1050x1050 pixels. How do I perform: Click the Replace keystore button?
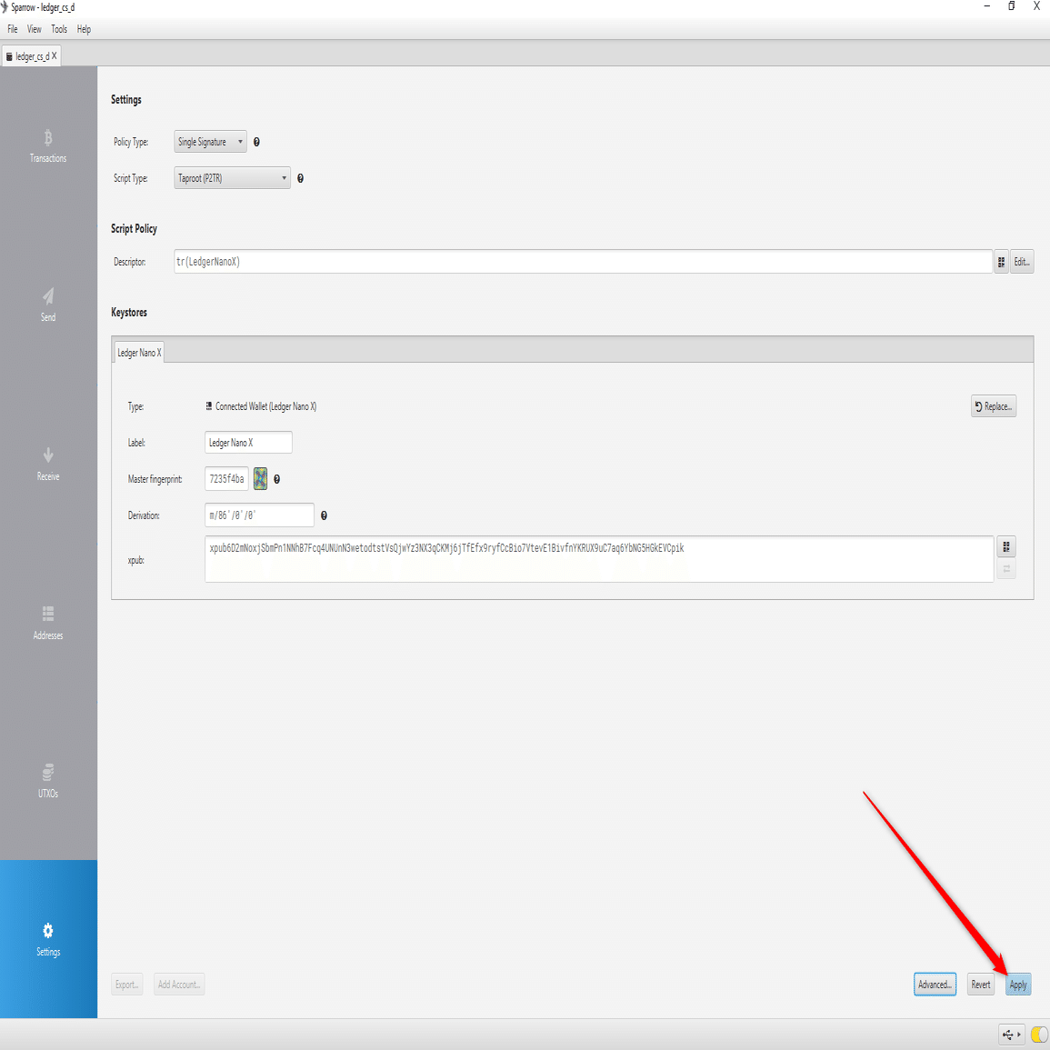[994, 406]
